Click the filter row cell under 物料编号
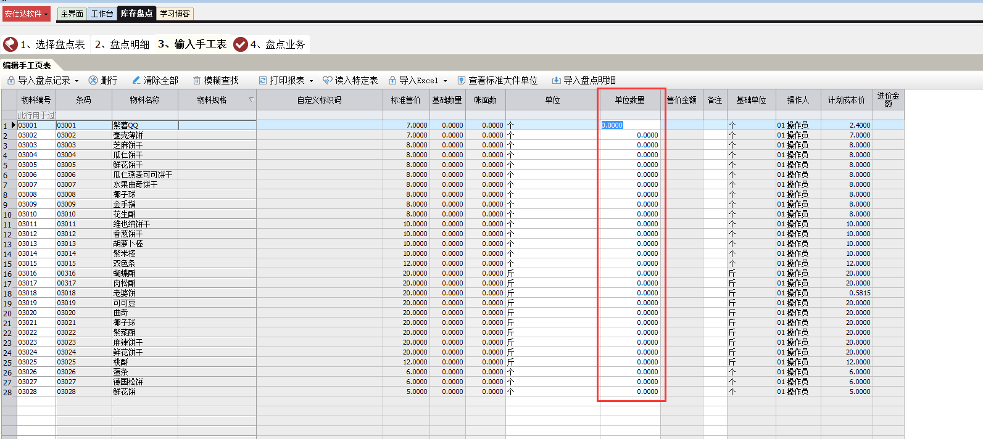Screen dimensions: 983x439 tap(36, 115)
